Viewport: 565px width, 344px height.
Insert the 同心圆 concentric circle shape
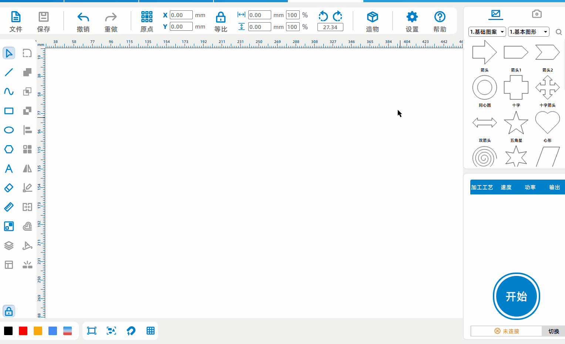[484, 87]
